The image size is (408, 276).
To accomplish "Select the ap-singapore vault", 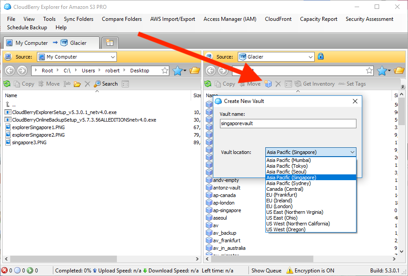I will [224, 210].
